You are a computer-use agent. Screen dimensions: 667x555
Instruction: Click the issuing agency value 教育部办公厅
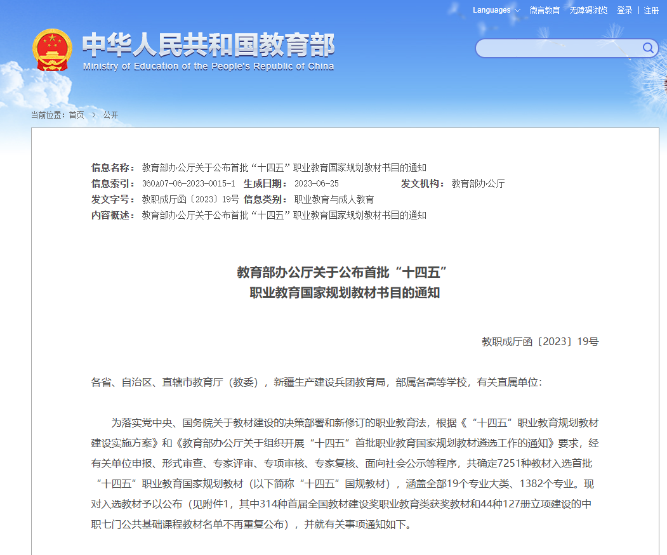(478, 184)
